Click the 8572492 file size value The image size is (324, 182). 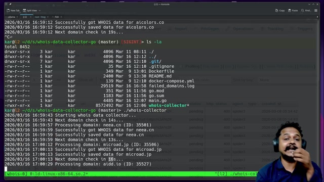(x=104, y=106)
